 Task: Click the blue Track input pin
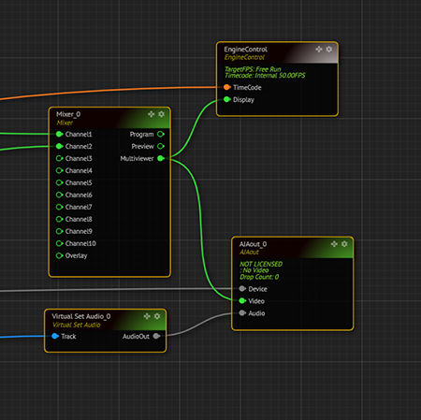pyautogui.click(x=55, y=336)
